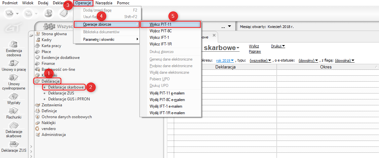The height and width of the screenshot is (158, 379).
Task: Click the forward navigation arrow toolbar icon
Action: tap(28, 13)
